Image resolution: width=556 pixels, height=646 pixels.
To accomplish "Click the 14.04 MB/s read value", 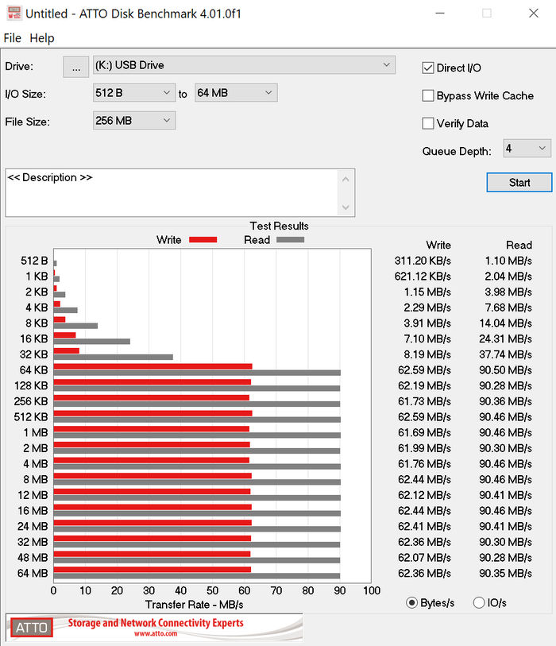I will point(505,323).
